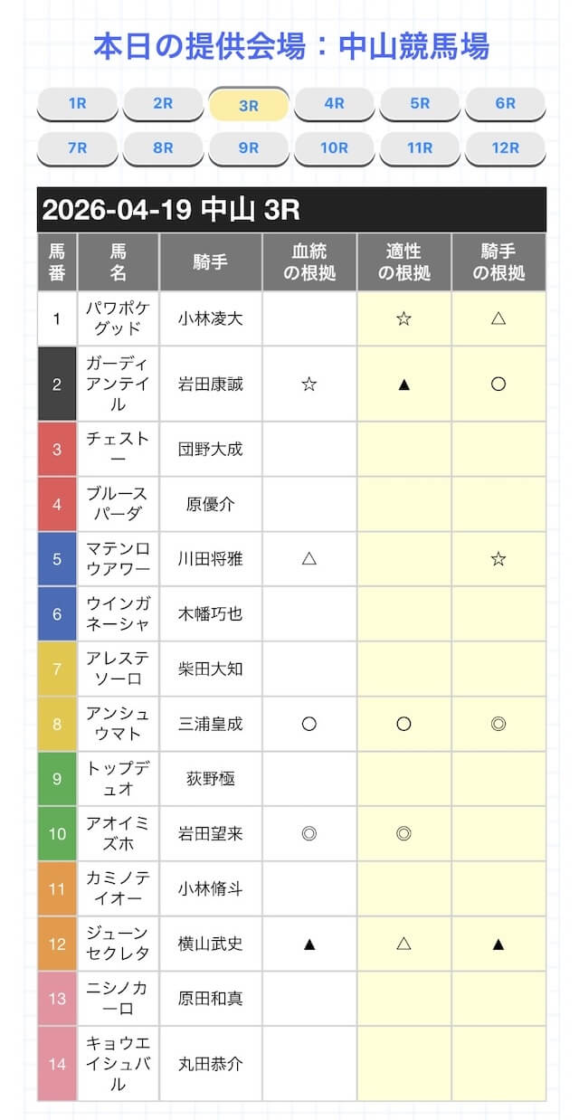Click the black triangle in ジューンセクレタ's 血統 column

click(x=309, y=944)
